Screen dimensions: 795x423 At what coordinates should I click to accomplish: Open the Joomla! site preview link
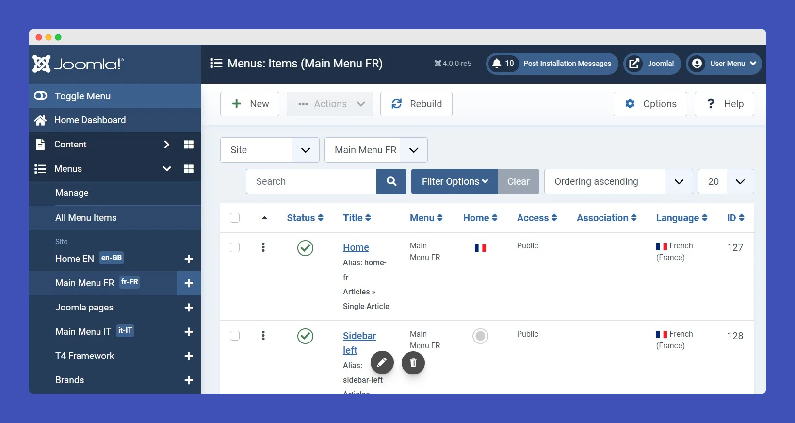[652, 64]
